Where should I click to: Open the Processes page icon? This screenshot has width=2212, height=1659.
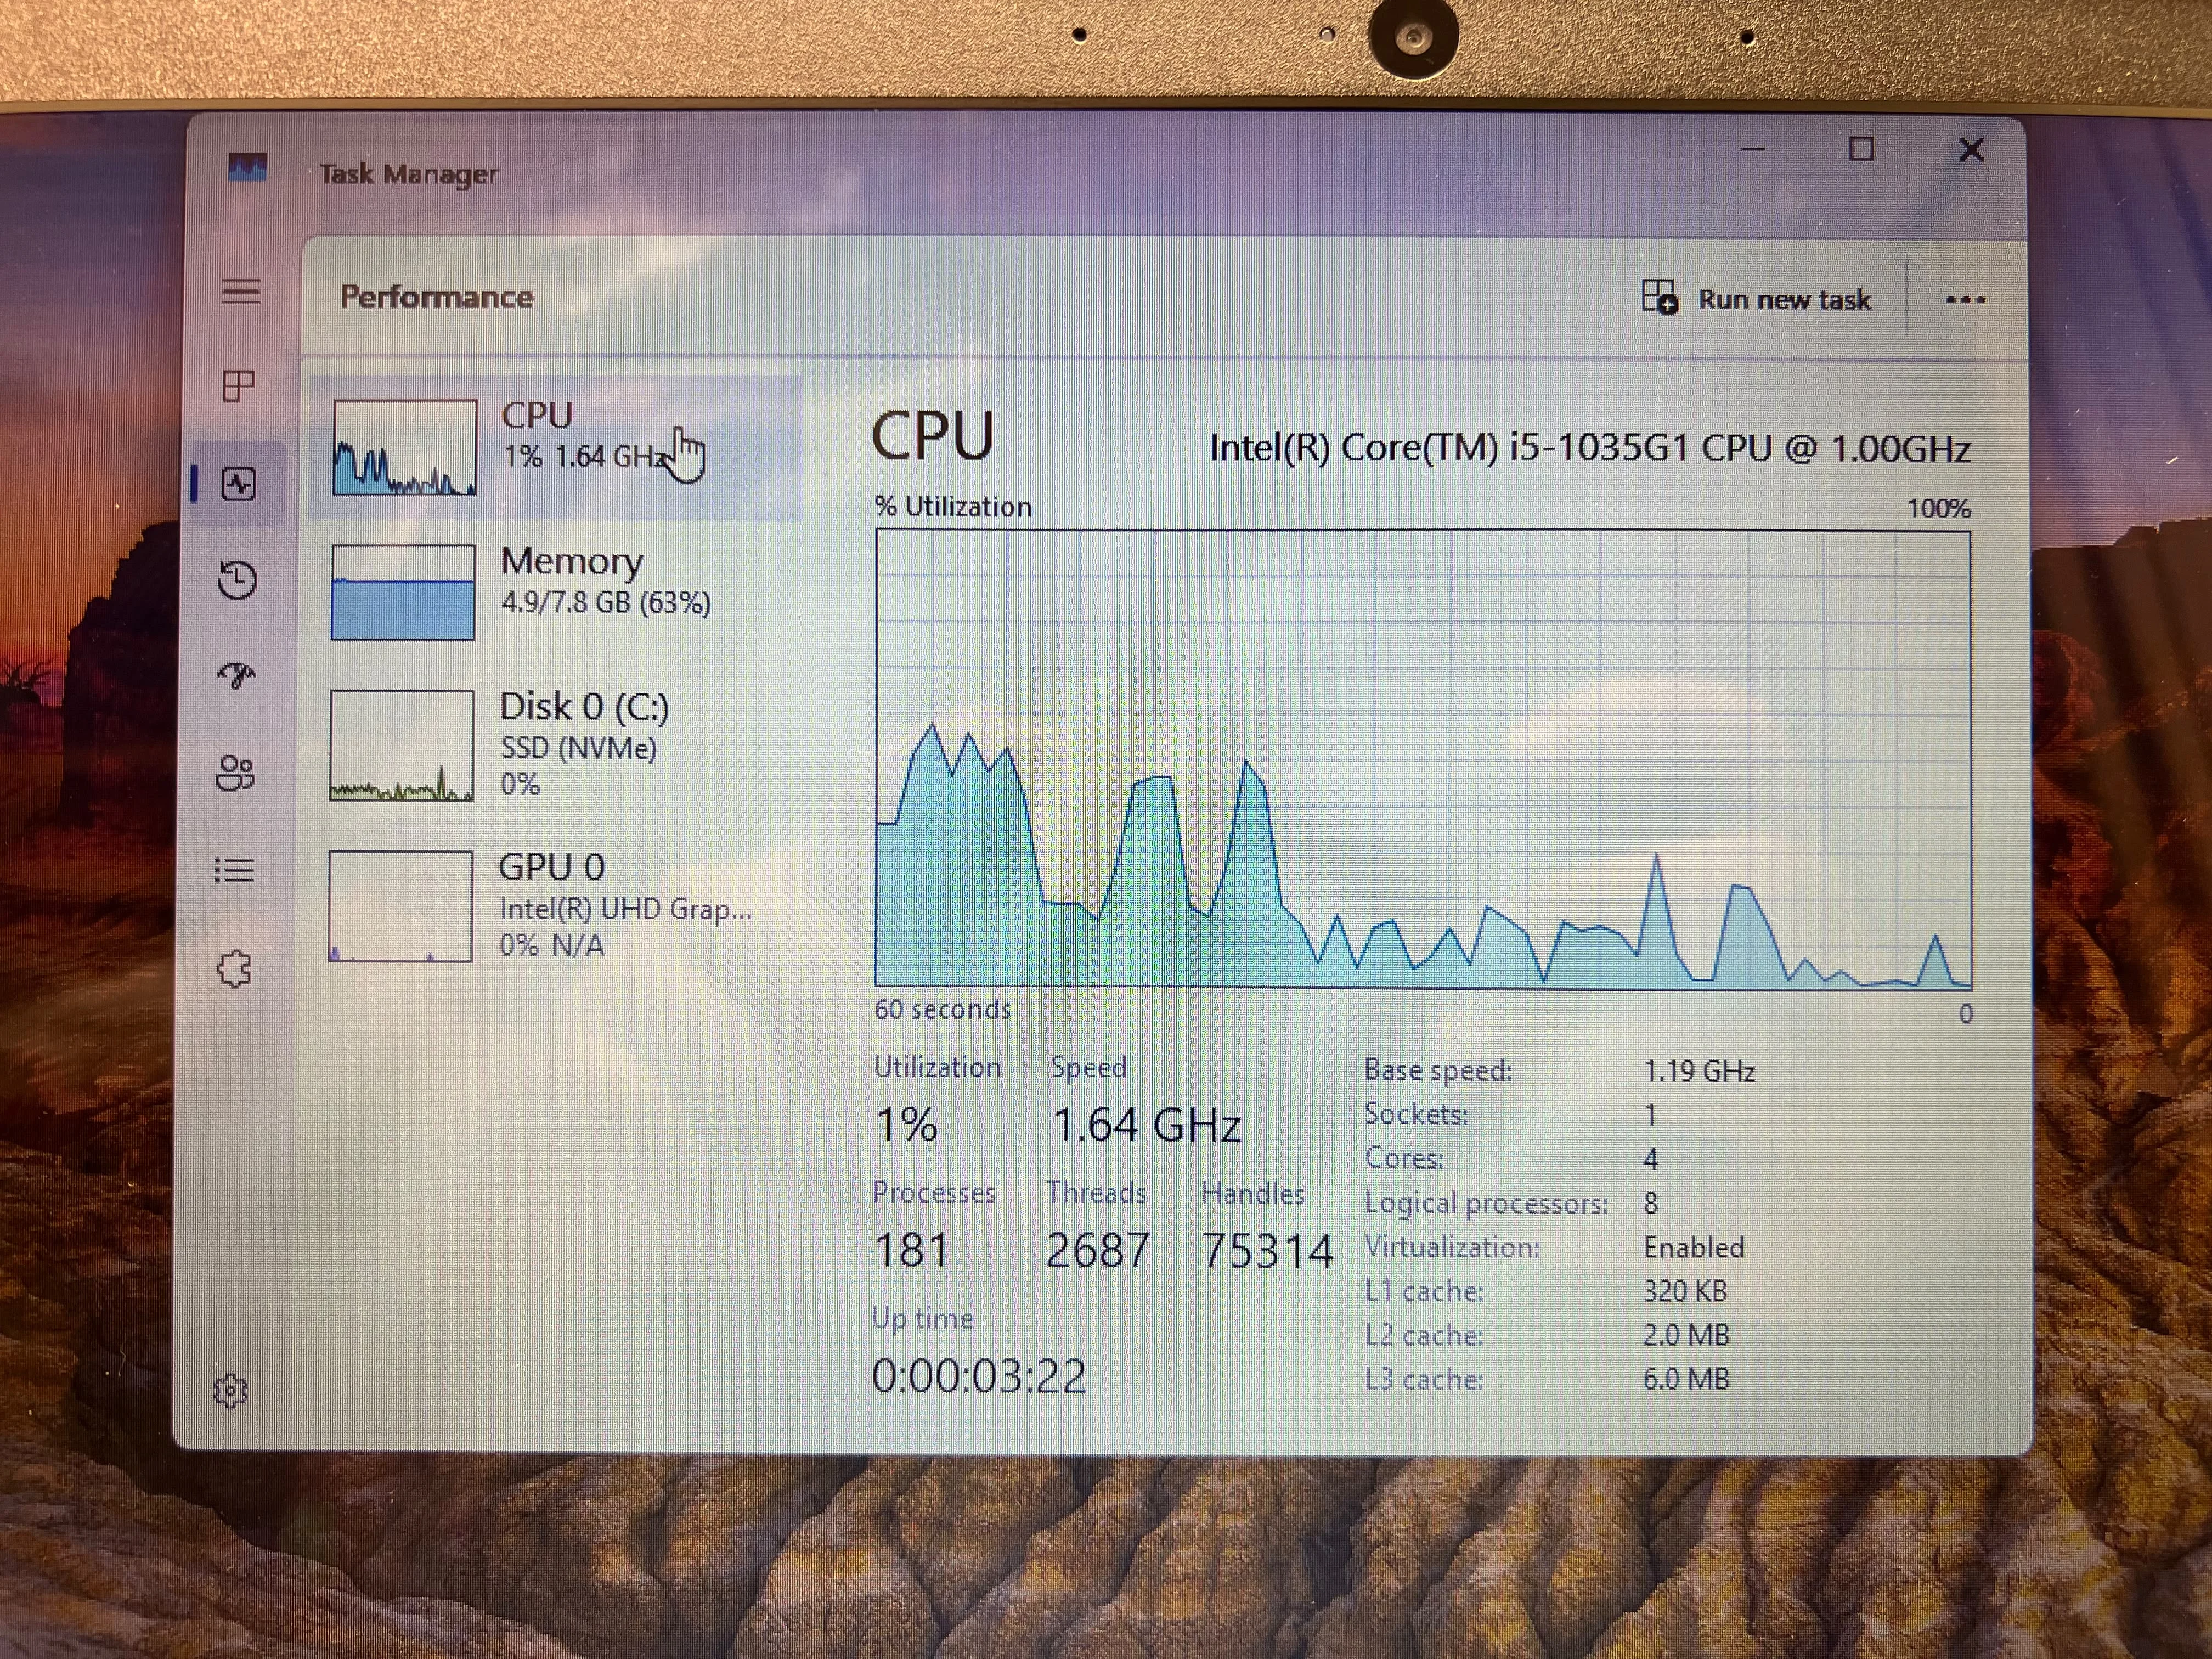238,386
